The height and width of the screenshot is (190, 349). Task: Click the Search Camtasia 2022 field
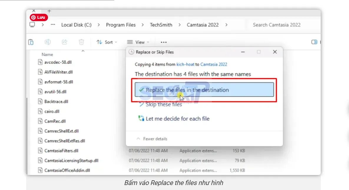pyautogui.click(x=277, y=25)
